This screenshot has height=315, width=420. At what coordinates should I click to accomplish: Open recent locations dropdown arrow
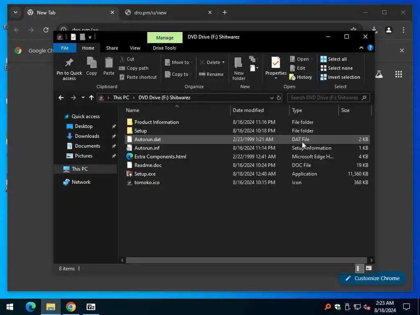[x=83, y=98]
